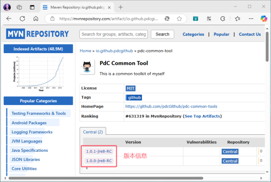Open the QR code extension icon
This screenshot has width=271, height=182.
(209, 18)
